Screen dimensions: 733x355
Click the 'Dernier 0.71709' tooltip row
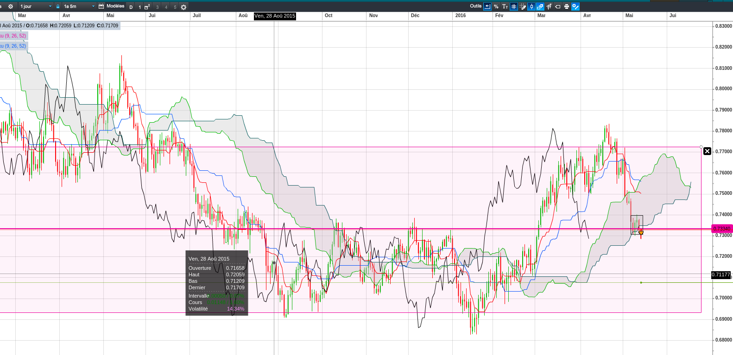[216, 287]
